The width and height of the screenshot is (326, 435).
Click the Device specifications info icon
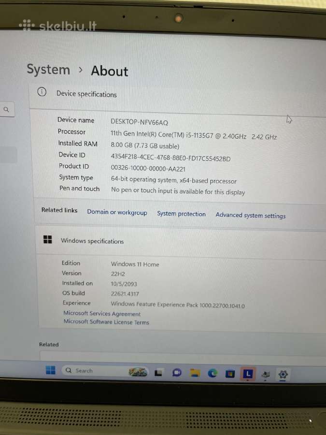[x=42, y=91]
